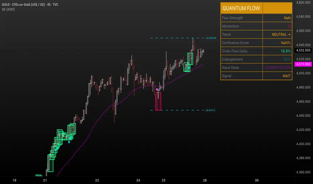
Task: Click the date 30 on time axis
Action: pos(257,180)
